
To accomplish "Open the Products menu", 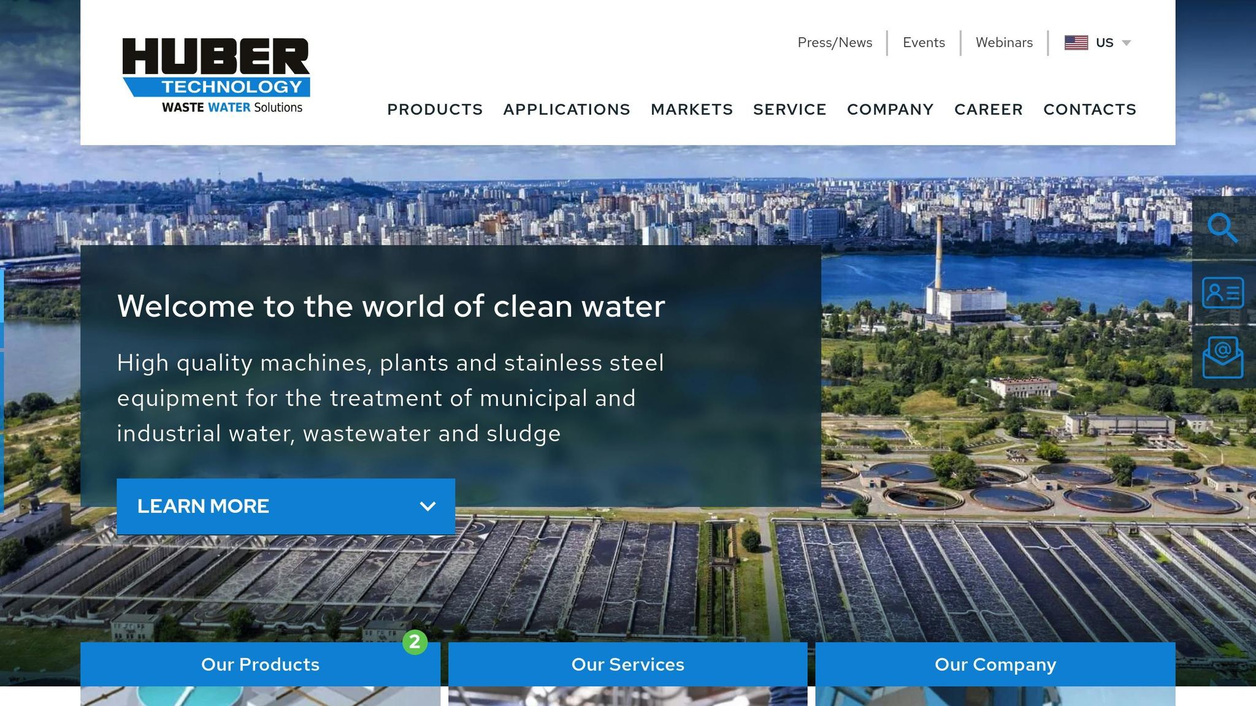I will tap(435, 109).
